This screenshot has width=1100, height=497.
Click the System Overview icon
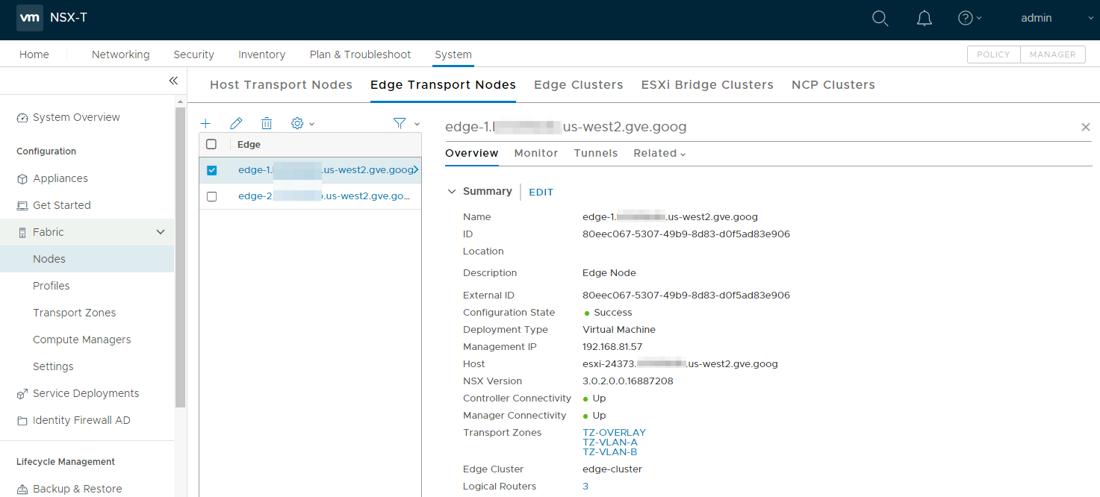coord(22,118)
